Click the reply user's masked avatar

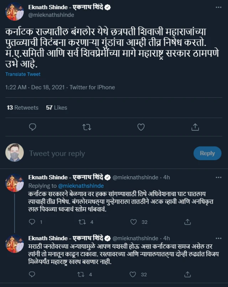tap(15, 153)
